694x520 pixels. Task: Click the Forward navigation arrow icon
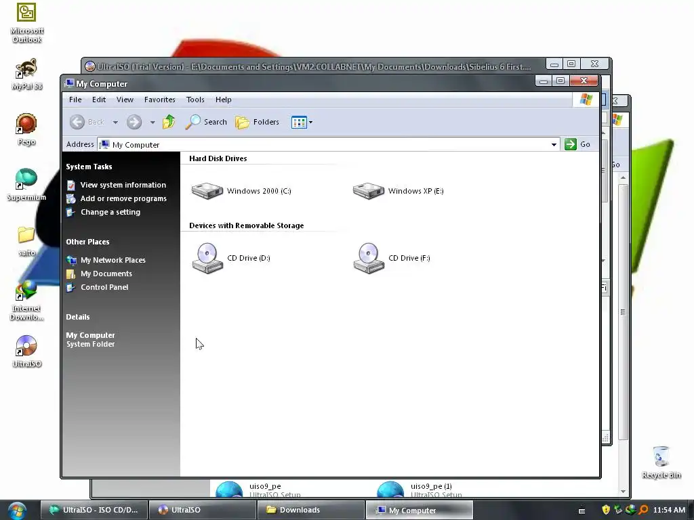(134, 122)
